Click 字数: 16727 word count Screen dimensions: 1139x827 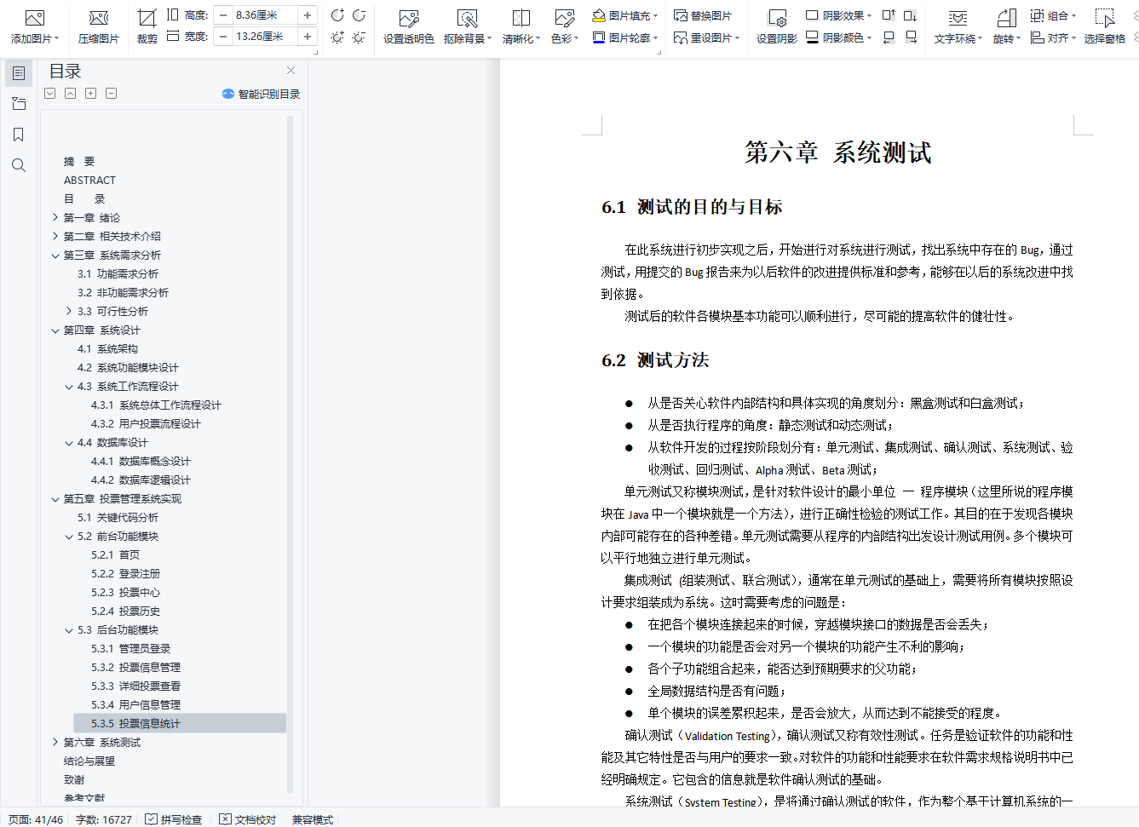pos(104,819)
